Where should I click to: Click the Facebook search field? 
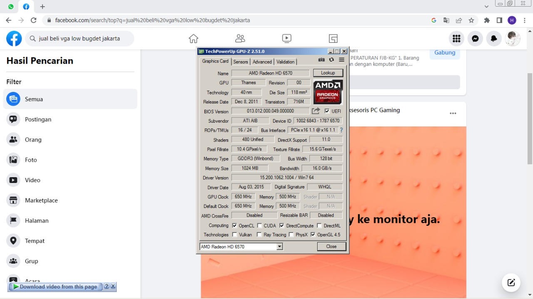(x=80, y=39)
